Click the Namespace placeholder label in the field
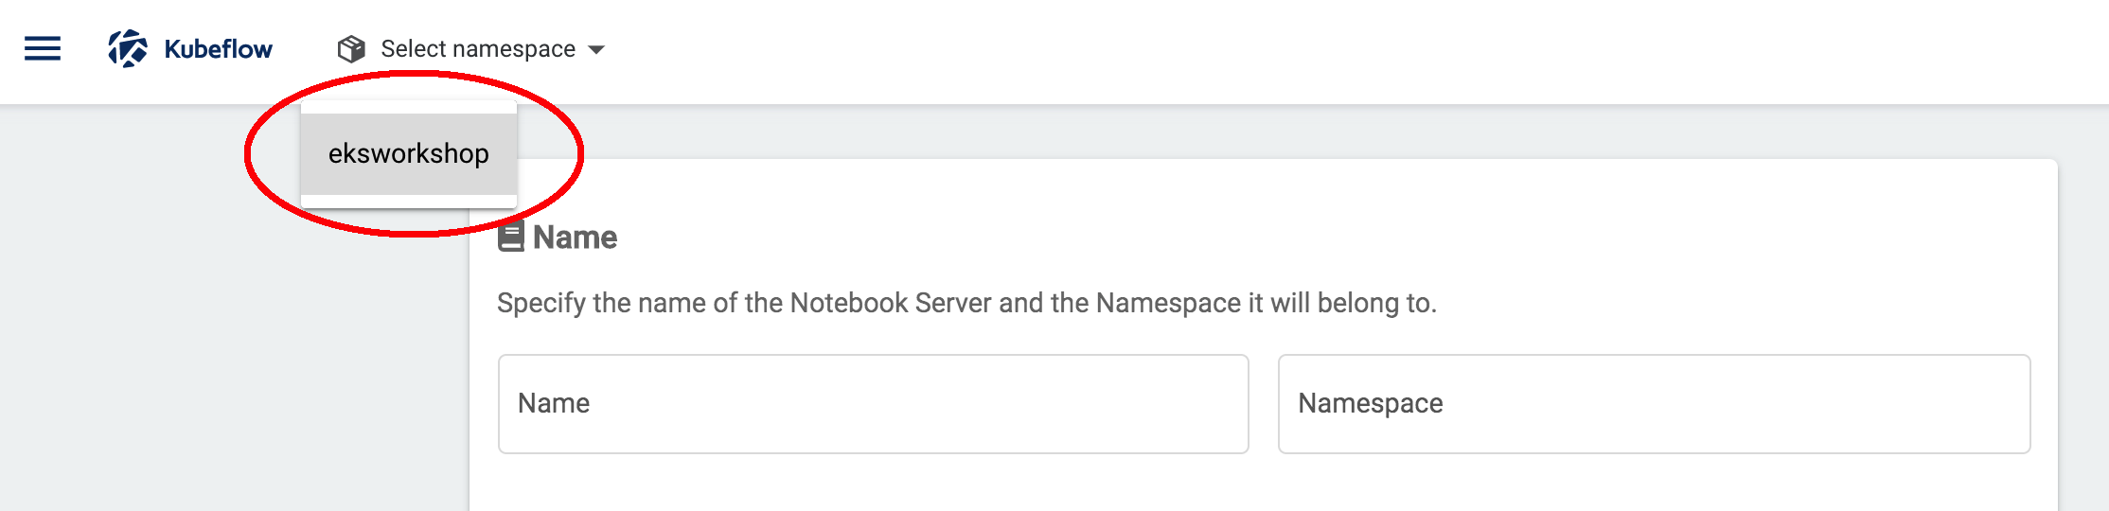 coord(1370,404)
